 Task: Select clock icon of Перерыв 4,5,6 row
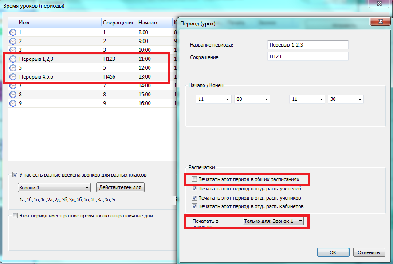pos(13,77)
